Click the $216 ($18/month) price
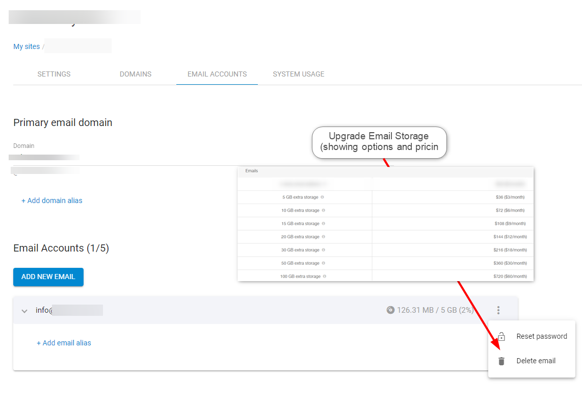582x400 pixels. (510, 250)
